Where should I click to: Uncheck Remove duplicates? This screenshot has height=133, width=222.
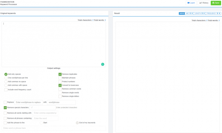point(60,74)
